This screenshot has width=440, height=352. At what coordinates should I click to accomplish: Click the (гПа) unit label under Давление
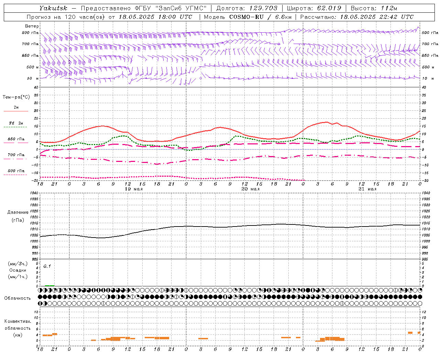pyautogui.click(x=18, y=220)
